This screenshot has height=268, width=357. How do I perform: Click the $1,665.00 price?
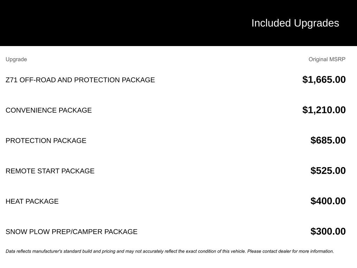(x=324, y=80)
